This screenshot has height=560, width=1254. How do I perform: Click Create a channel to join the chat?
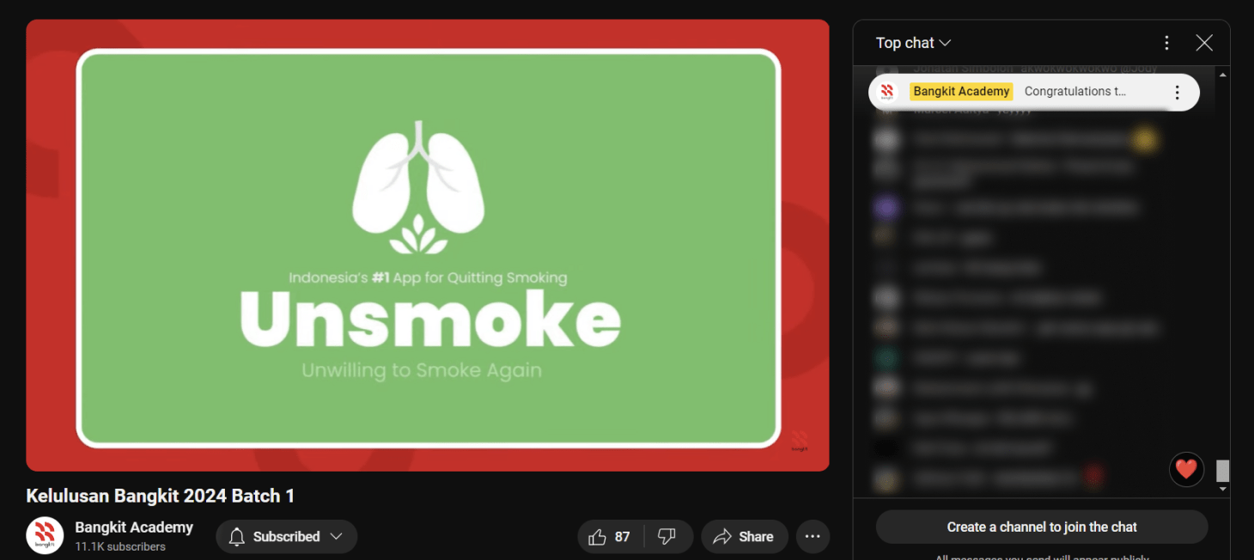[x=1041, y=527]
